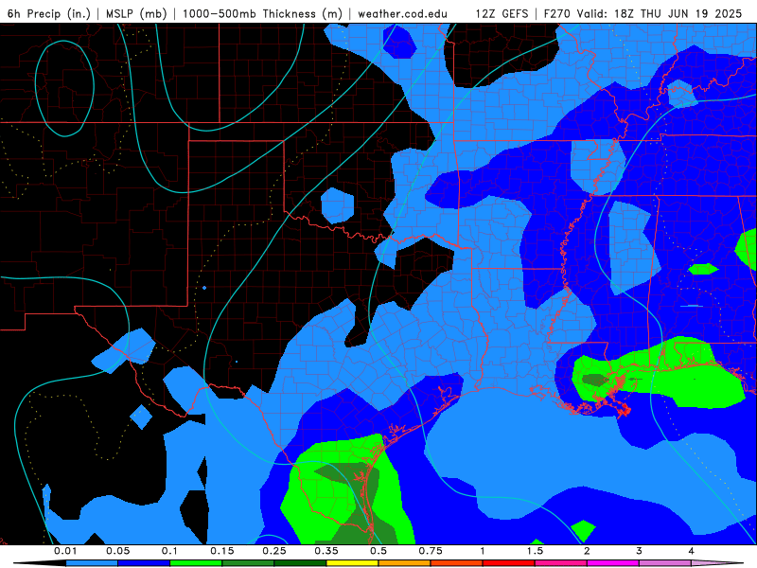757x568 pixels.
Task: Click the '12Z GEFS' model run label
Action: tap(502, 13)
